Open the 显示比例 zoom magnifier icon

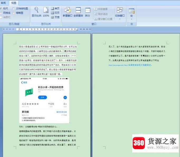(36, 12)
